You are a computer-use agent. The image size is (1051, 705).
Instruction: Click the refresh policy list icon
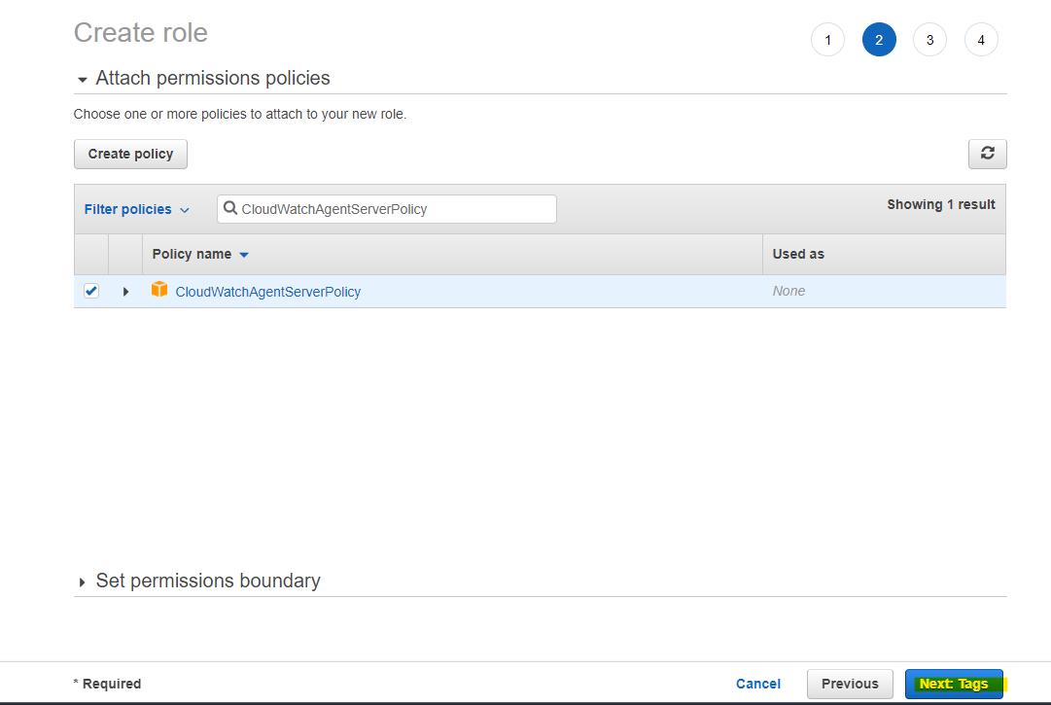[987, 154]
